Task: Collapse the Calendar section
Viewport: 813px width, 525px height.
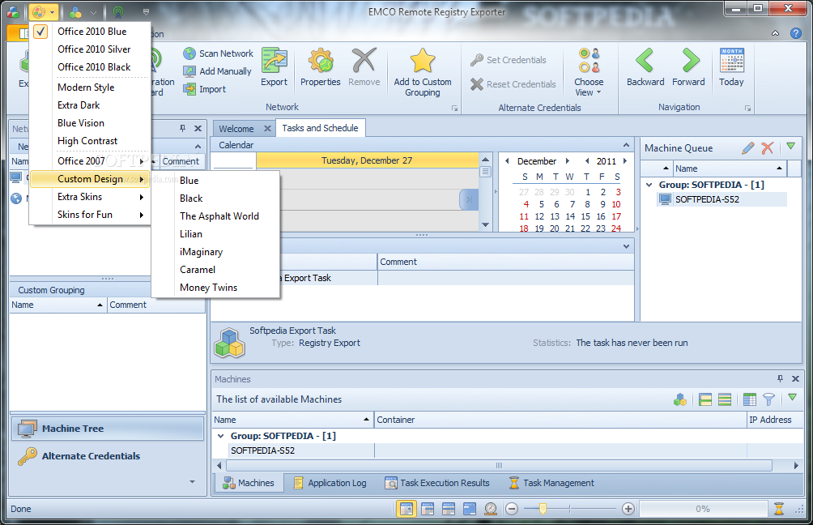Action: click(x=626, y=145)
